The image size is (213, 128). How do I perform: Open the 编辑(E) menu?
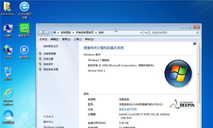pyautogui.click(x=55, y=39)
